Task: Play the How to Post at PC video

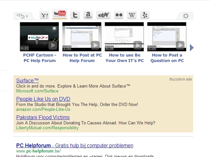Action: tap(95, 46)
